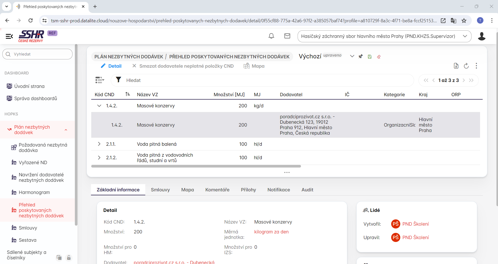This screenshot has height=264, width=498.
Task: Refresh the table with reload icon
Action: (x=466, y=66)
